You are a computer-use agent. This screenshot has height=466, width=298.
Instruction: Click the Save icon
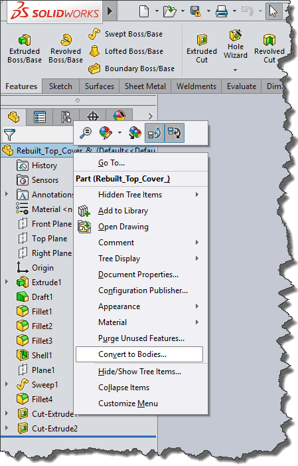(x=196, y=11)
